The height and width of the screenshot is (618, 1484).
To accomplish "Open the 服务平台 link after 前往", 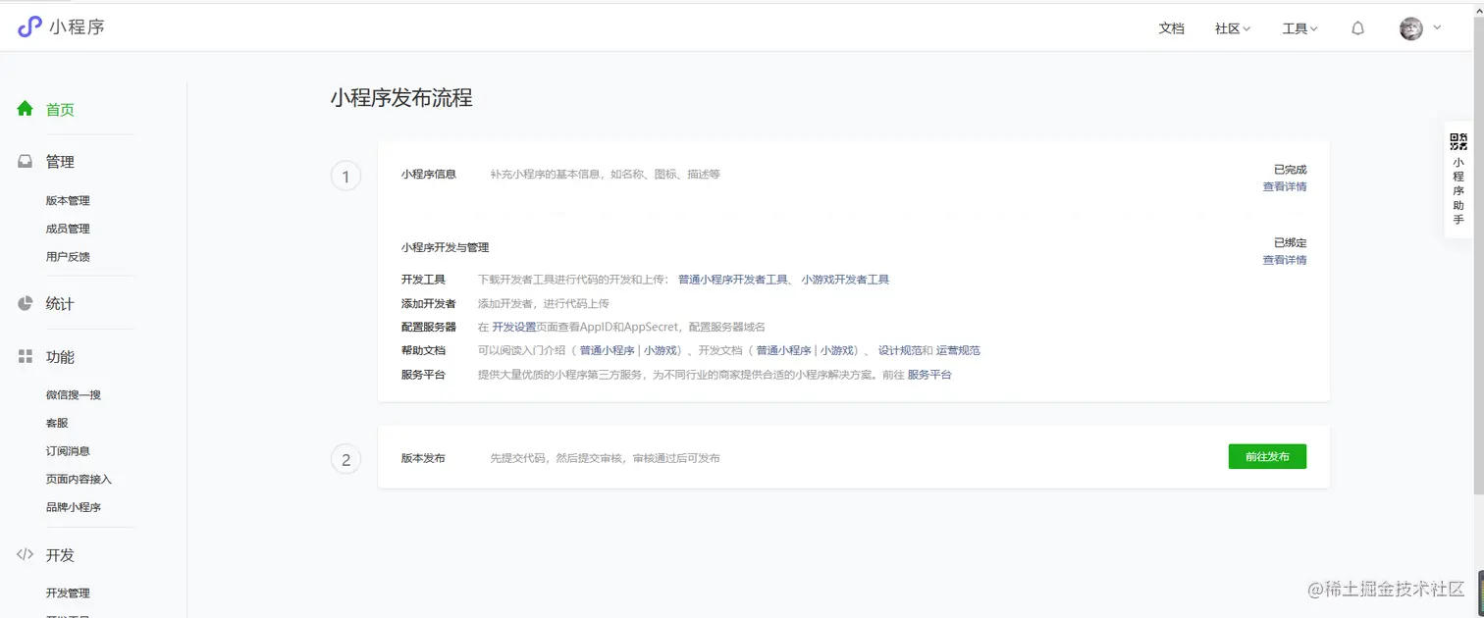I will [929, 375].
